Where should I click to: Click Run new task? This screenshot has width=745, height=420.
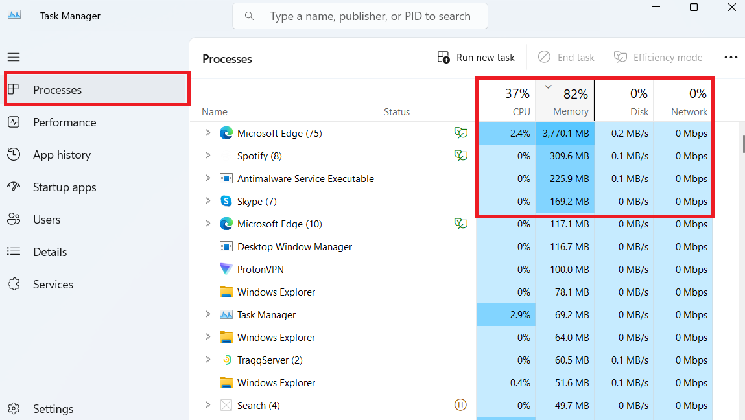coord(476,57)
